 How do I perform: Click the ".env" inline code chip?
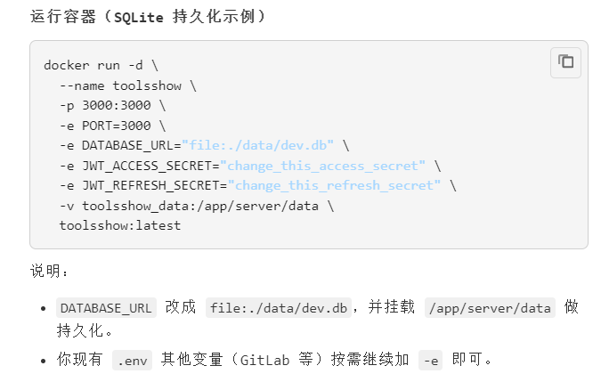[x=132, y=361]
